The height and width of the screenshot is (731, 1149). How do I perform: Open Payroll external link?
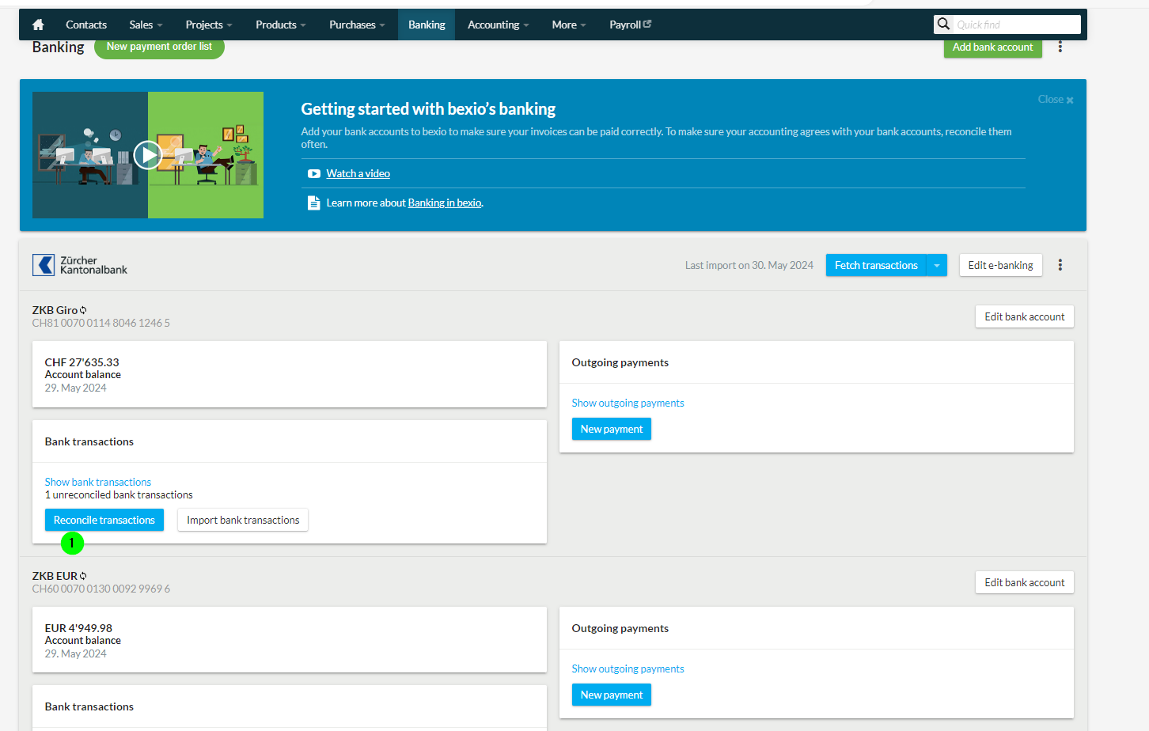(631, 25)
